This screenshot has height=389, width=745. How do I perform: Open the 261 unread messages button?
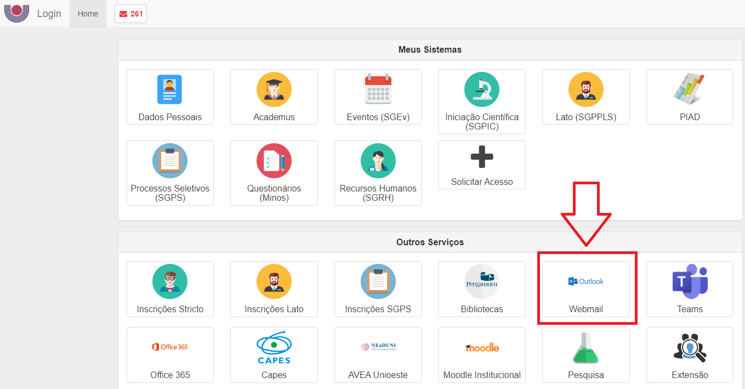coord(130,14)
